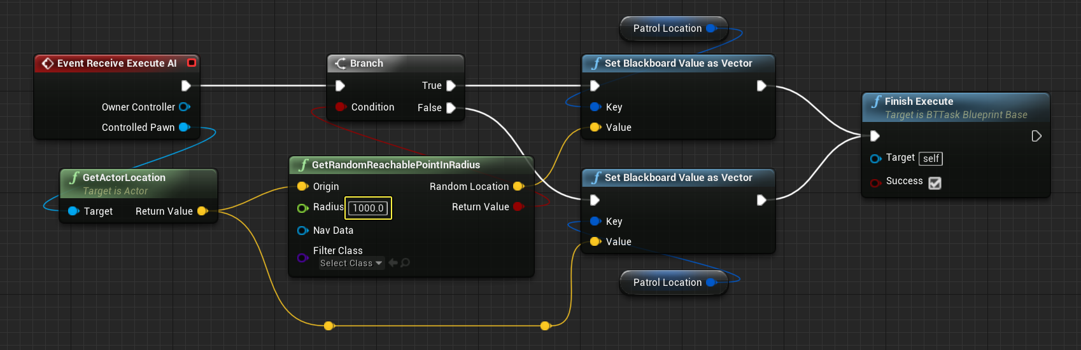Select the lower Patrol Location variable node
This screenshot has height=350, width=1081.
673,283
